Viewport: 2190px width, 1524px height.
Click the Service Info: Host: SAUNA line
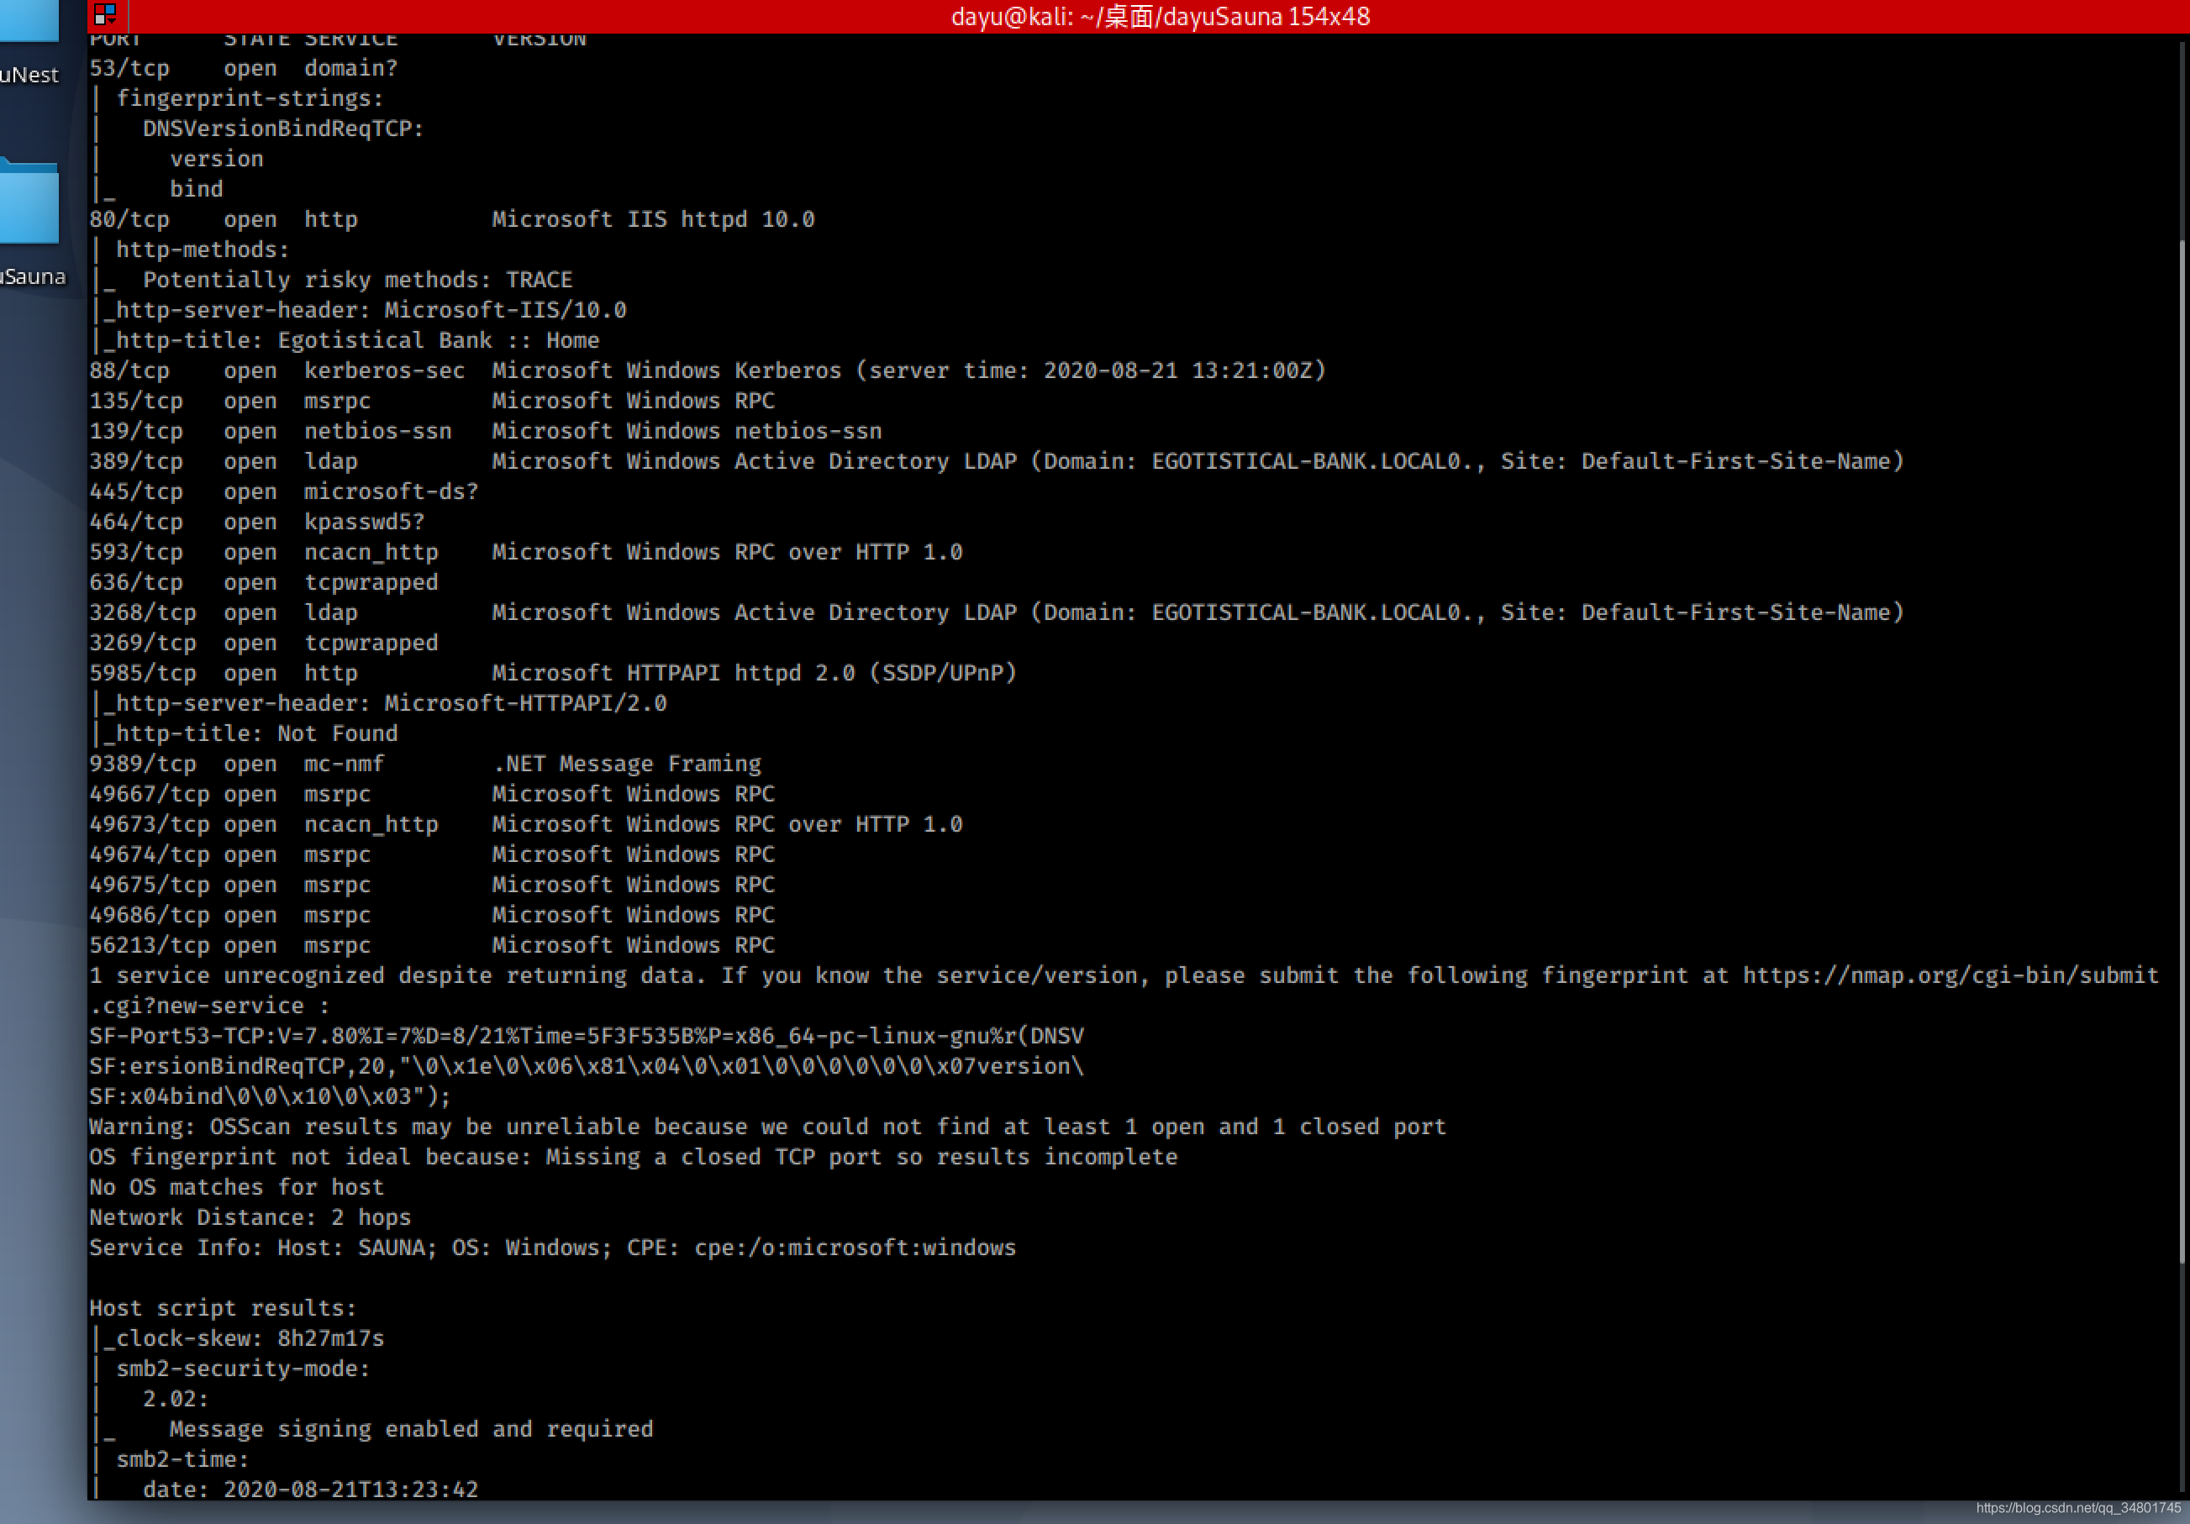point(553,1248)
